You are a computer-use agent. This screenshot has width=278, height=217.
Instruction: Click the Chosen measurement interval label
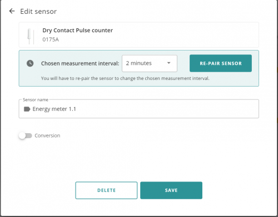[80, 63]
